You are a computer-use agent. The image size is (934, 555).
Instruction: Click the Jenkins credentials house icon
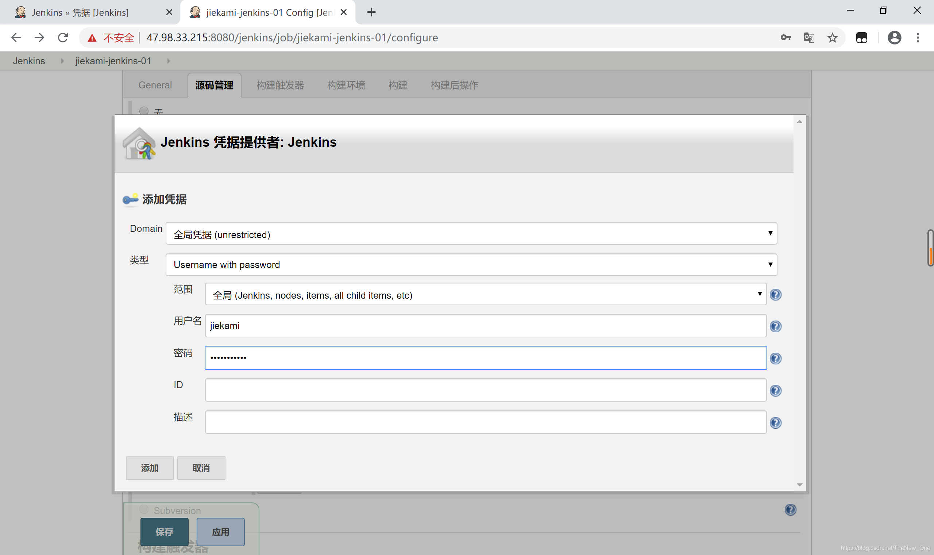click(139, 143)
